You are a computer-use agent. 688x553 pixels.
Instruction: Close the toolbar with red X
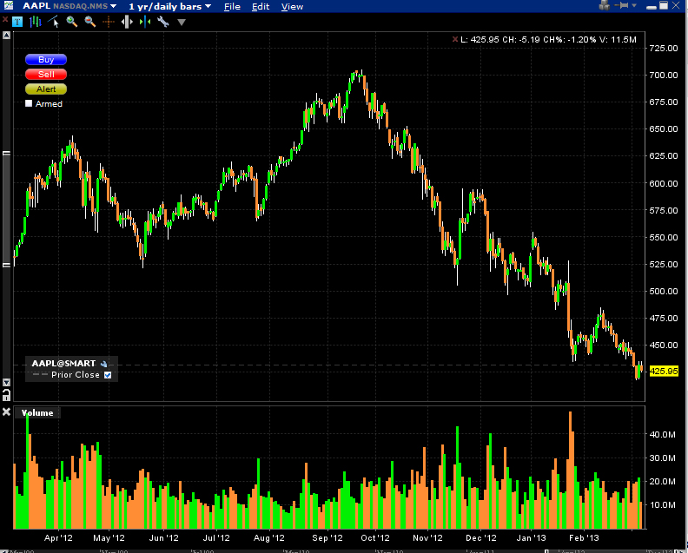point(5,20)
